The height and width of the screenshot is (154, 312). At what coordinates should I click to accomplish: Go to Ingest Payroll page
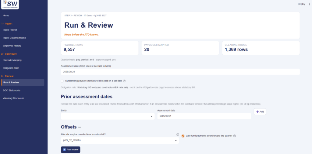pos(10,30)
